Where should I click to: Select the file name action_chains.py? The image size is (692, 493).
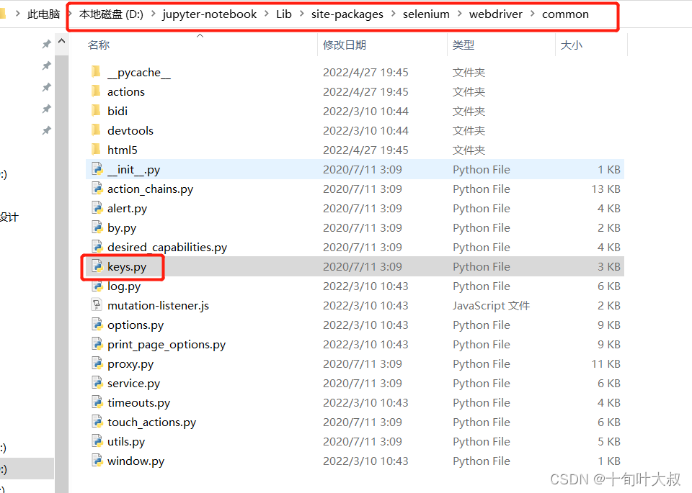coord(150,189)
